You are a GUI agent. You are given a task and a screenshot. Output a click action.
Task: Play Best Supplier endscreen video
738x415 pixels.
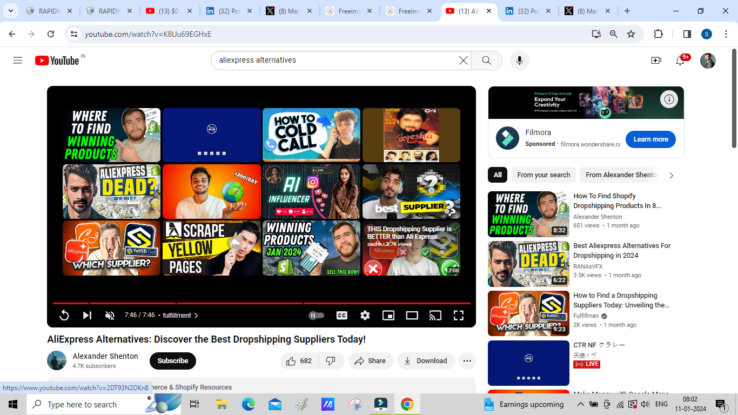point(411,191)
